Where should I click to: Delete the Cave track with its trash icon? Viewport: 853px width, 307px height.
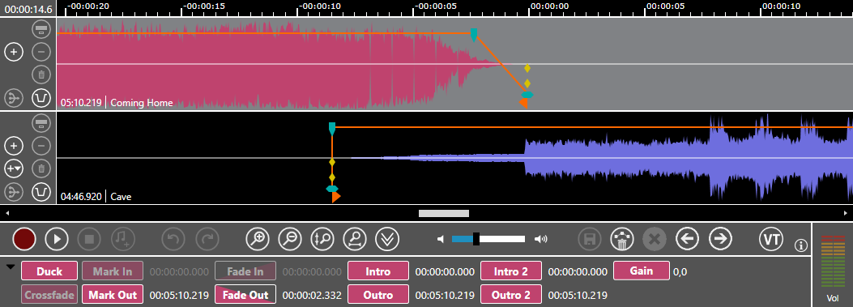(x=41, y=168)
